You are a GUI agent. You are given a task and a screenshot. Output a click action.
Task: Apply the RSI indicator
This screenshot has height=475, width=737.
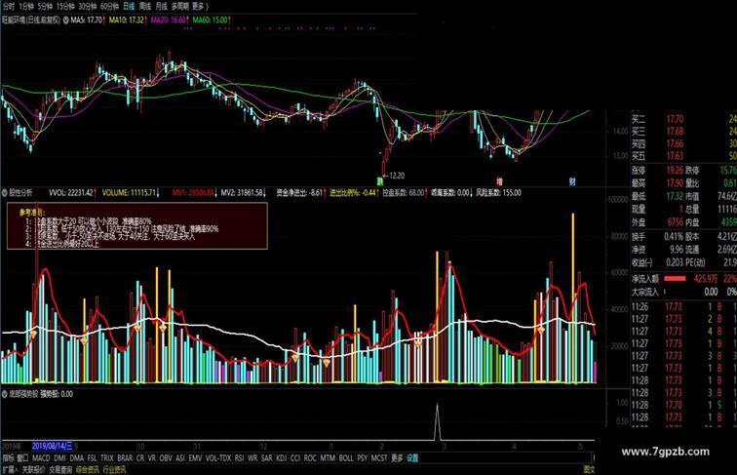[239, 457]
